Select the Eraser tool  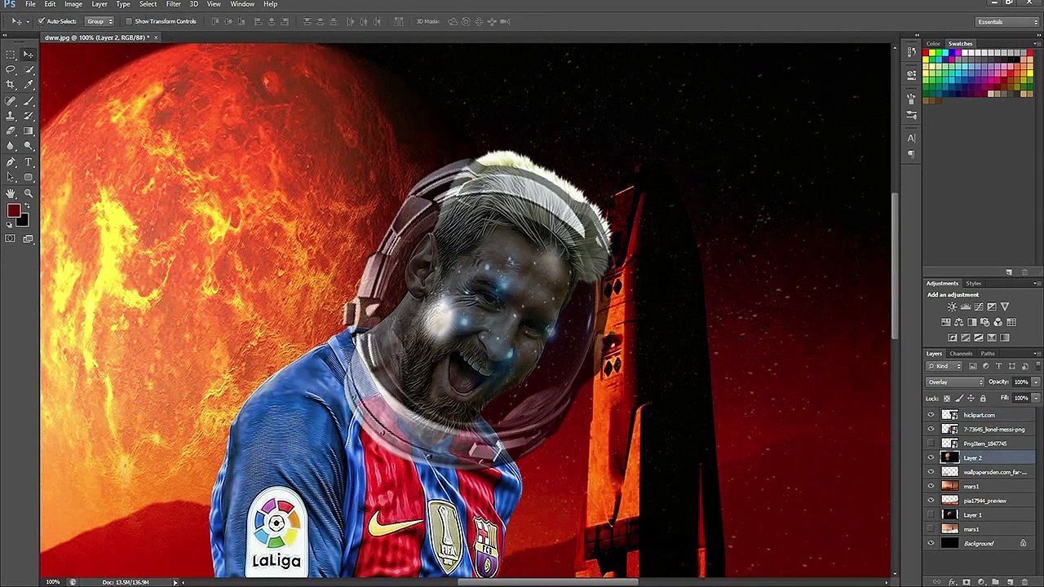[11, 130]
